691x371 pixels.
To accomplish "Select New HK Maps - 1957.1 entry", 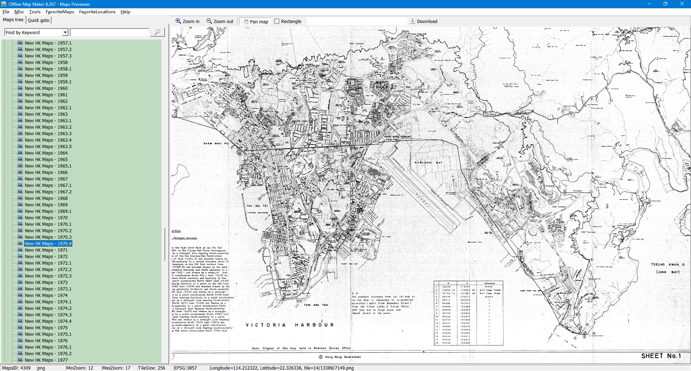I will tap(48, 43).
